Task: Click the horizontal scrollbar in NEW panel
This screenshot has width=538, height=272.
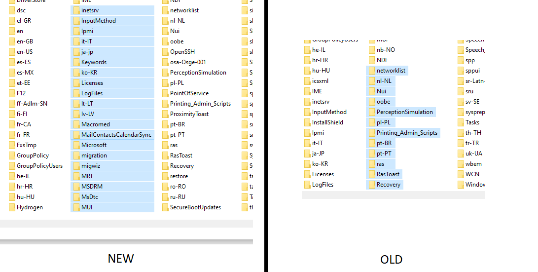Action: coord(126,224)
